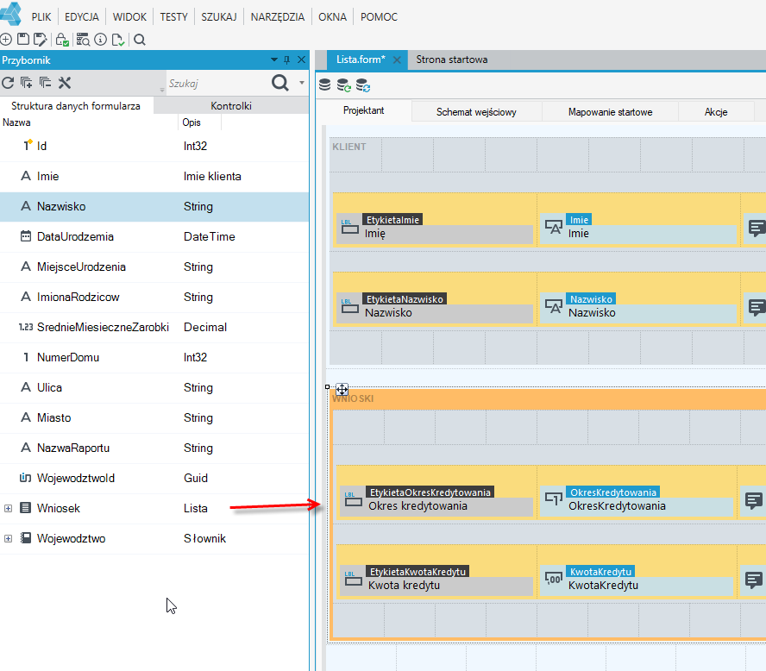
Task: Select the Nazwisko text input control
Action: [638, 307]
